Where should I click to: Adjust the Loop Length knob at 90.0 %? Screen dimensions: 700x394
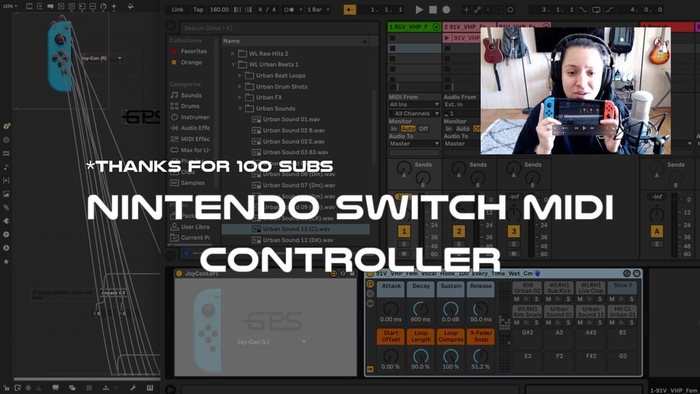click(421, 356)
